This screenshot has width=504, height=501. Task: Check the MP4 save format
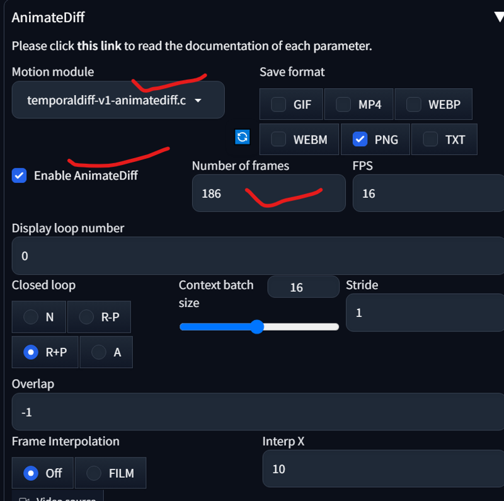click(x=343, y=104)
